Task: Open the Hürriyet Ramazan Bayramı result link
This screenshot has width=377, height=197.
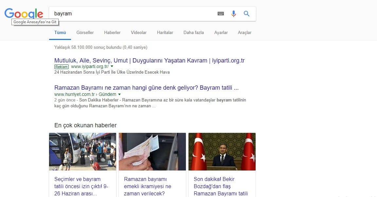Action: pos(146,88)
